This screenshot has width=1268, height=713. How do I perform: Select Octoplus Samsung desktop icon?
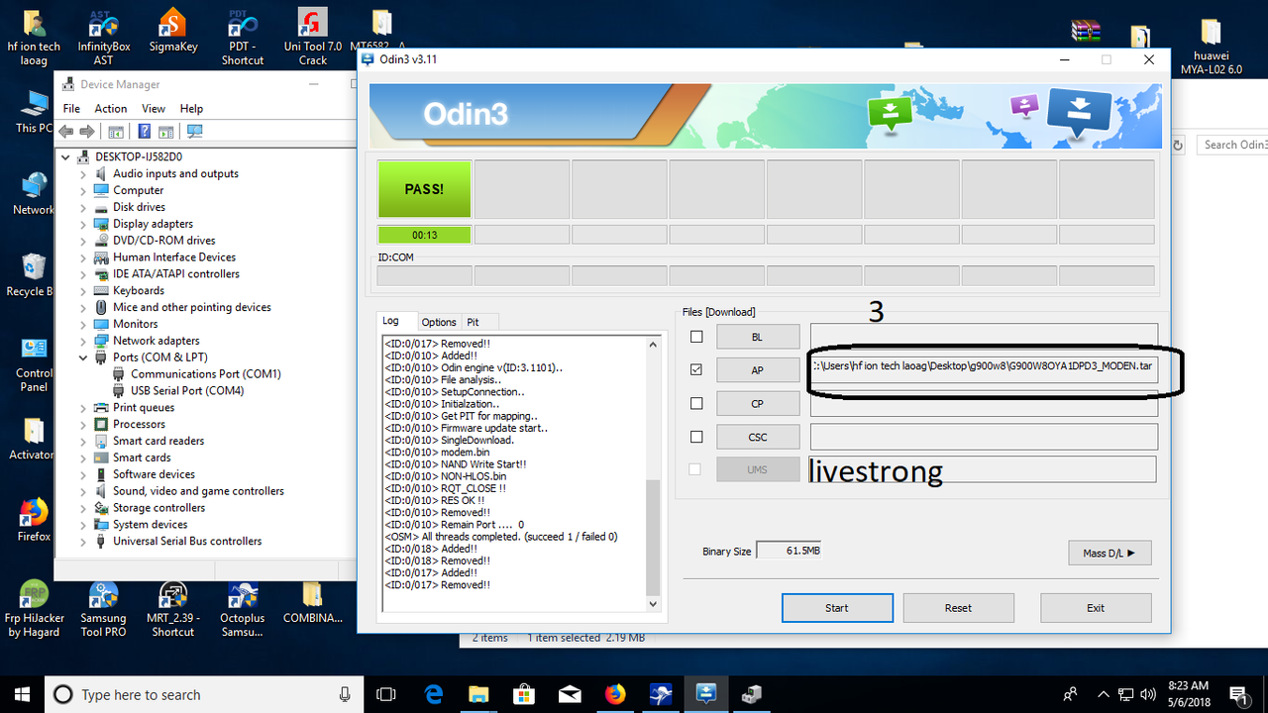(x=242, y=609)
